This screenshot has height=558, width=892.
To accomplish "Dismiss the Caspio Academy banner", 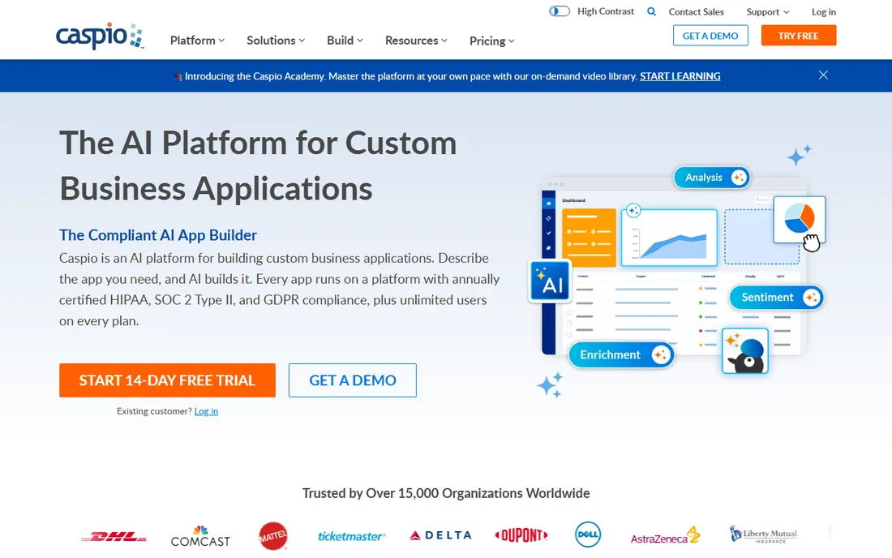I will pyautogui.click(x=823, y=75).
